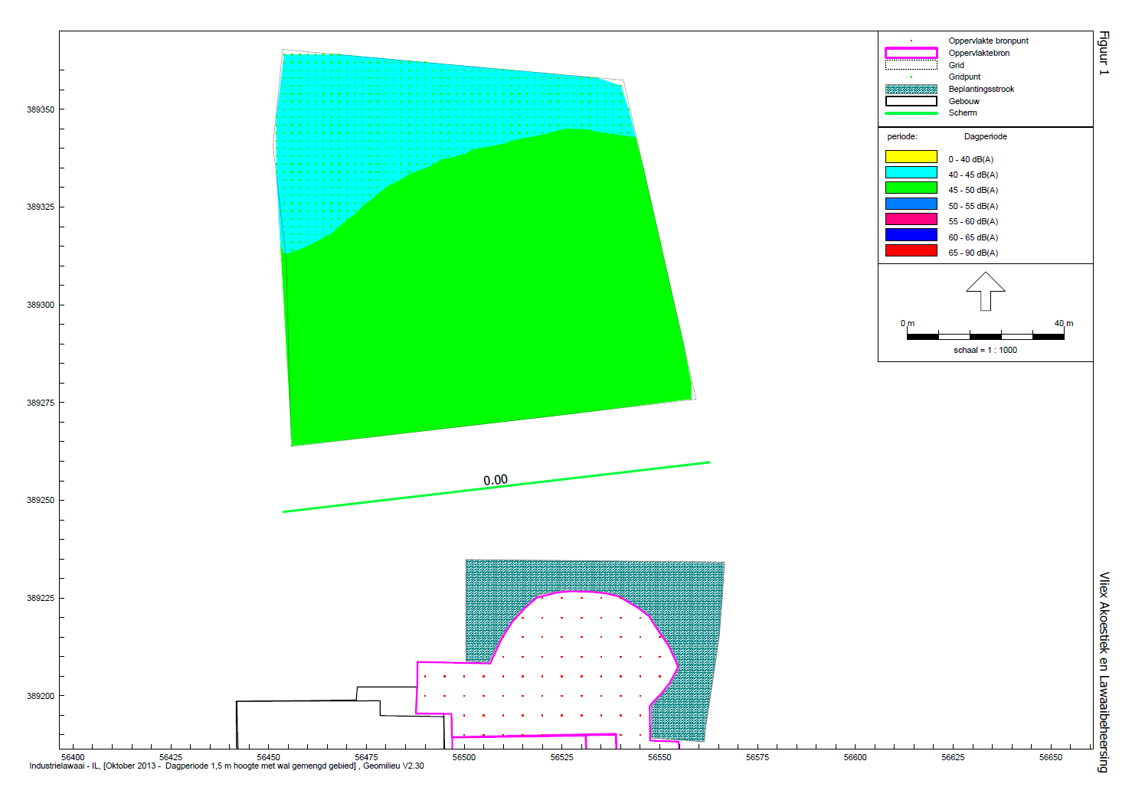Click the dotted Grid legend box
This screenshot has height=787, width=1132.
[x=911, y=65]
